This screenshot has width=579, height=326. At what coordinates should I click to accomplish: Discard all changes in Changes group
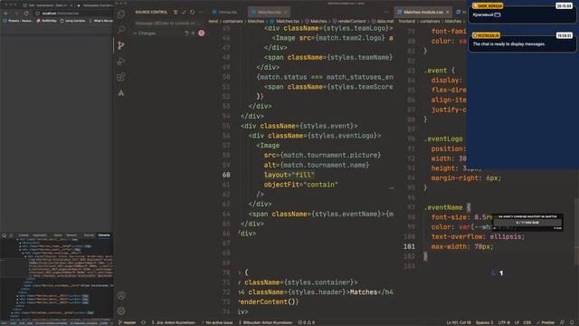[x=186, y=34]
